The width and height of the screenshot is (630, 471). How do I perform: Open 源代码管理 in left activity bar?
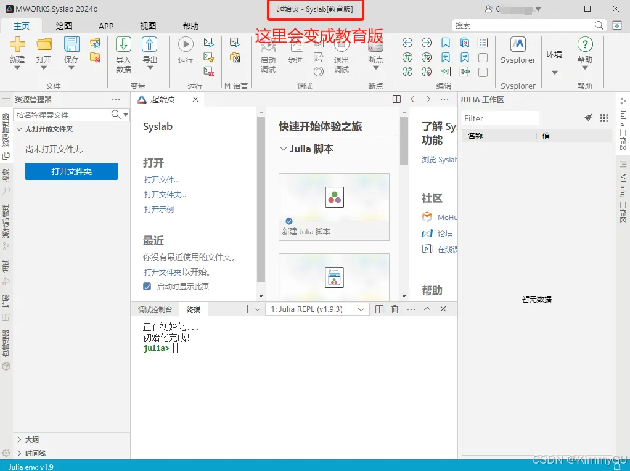coord(6,227)
